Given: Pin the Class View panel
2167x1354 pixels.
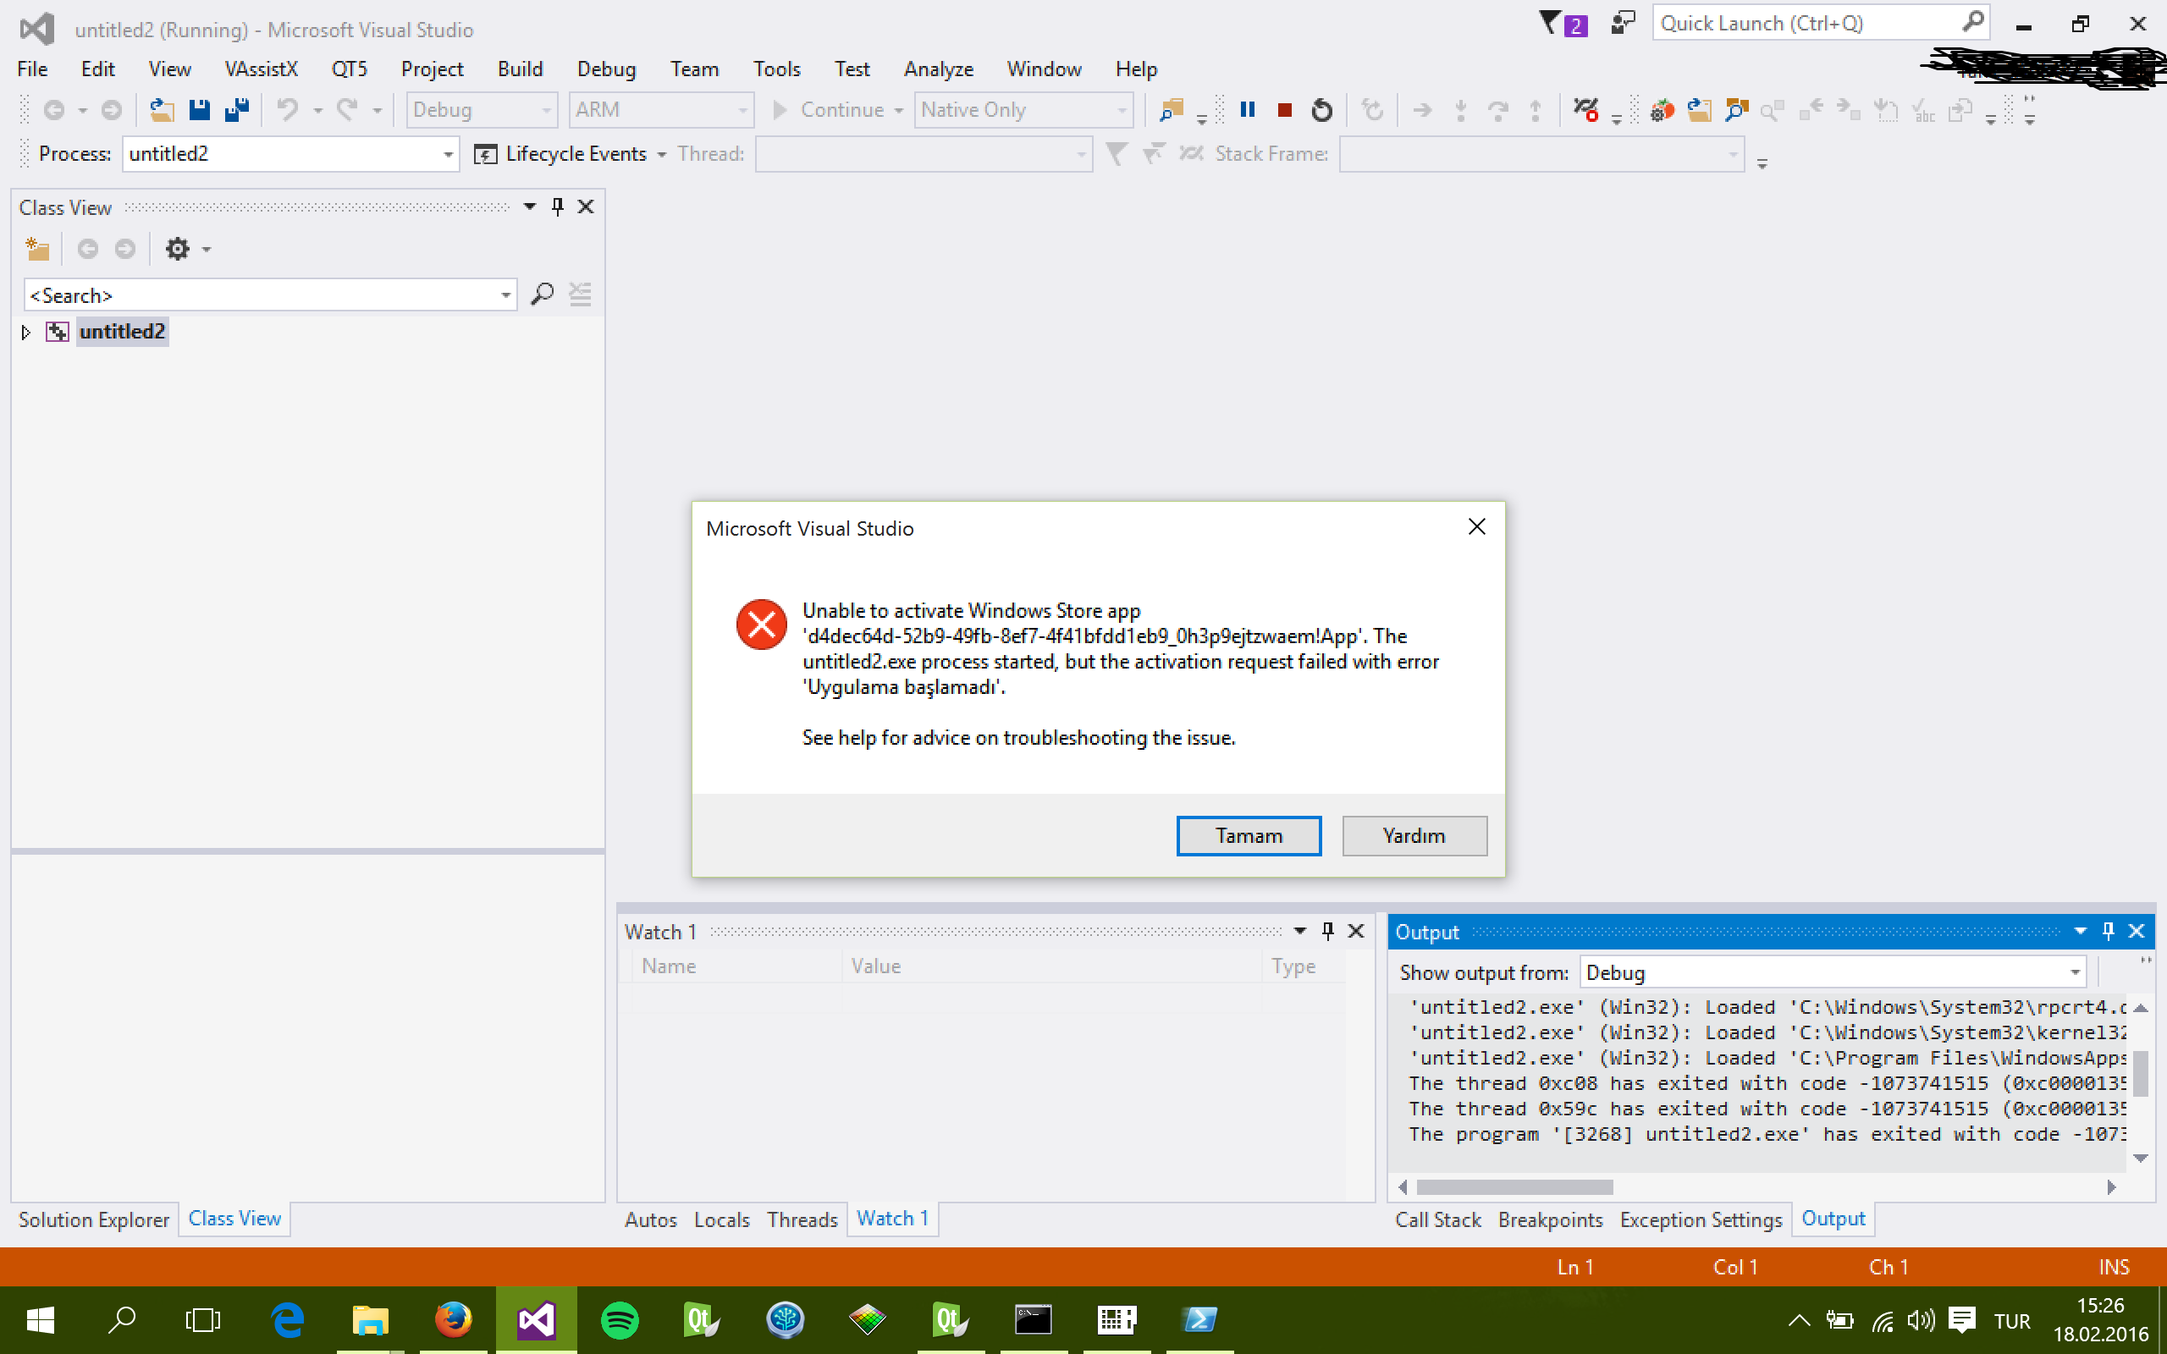Looking at the screenshot, I should 558,206.
